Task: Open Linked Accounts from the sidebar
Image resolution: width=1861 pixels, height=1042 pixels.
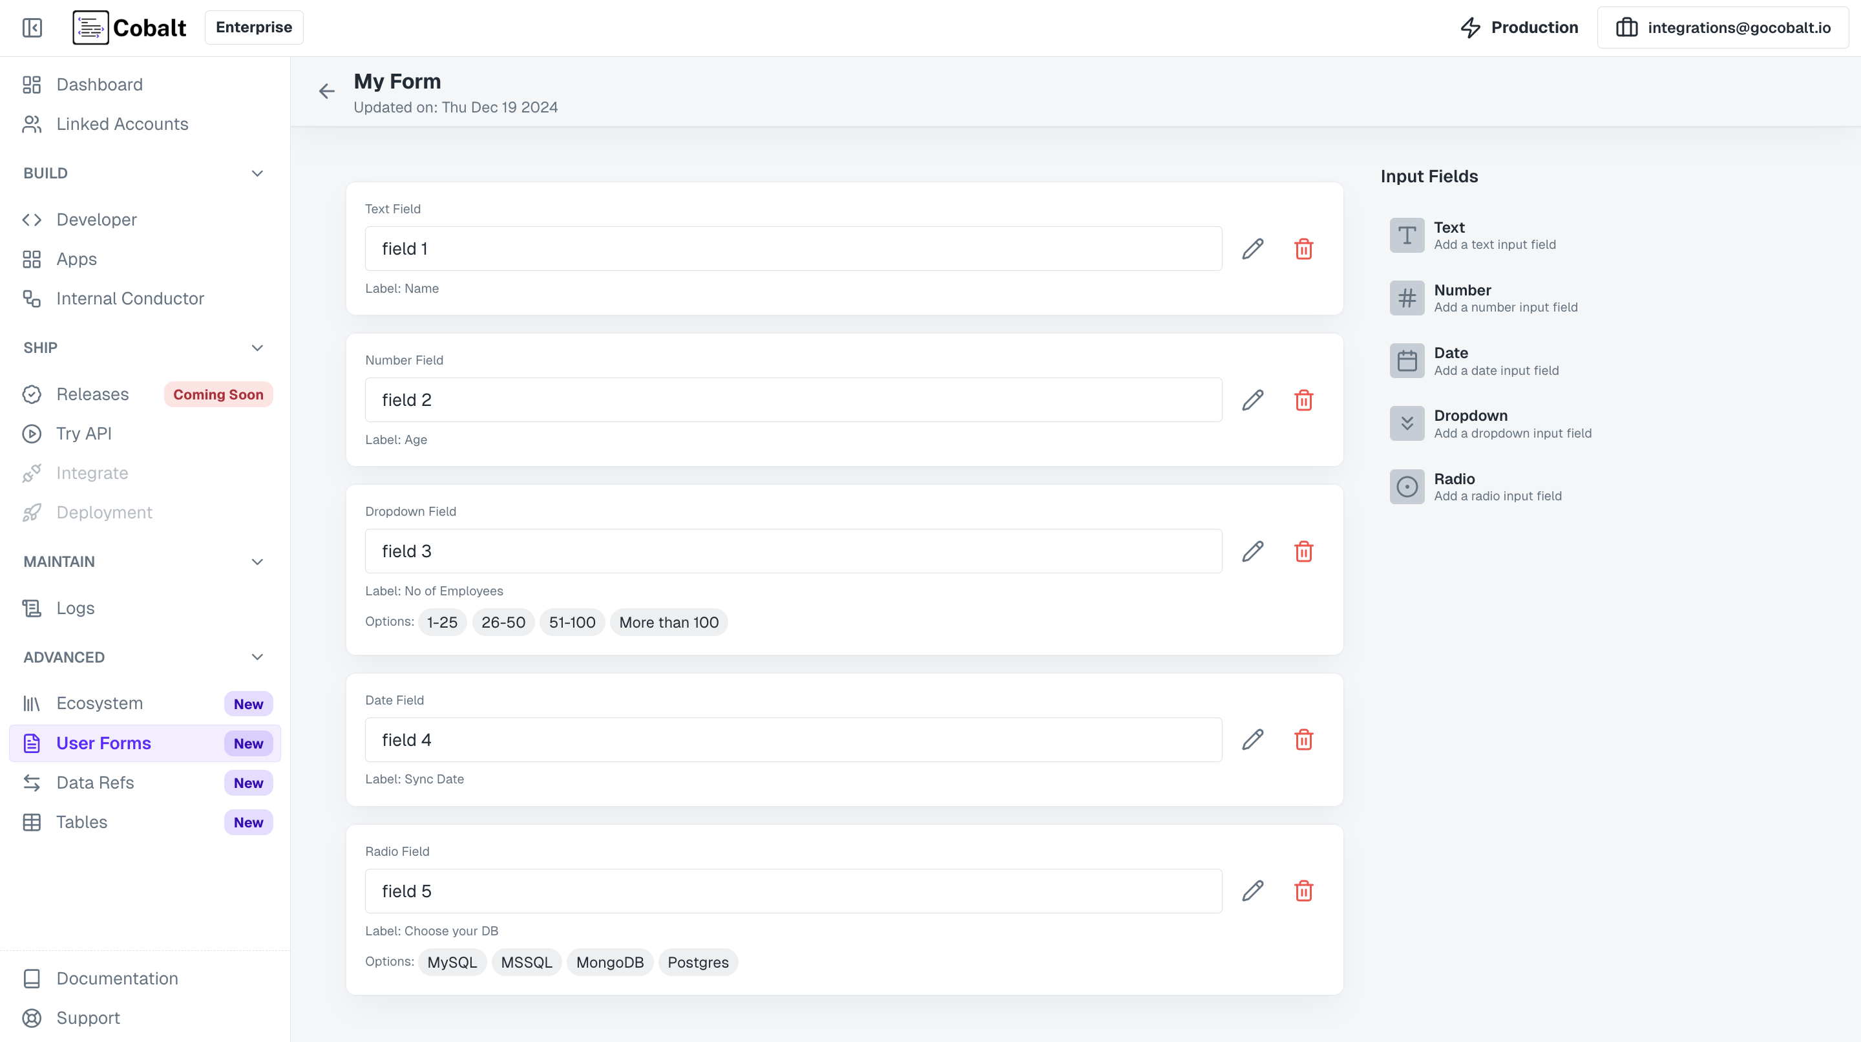Action: 121,123
